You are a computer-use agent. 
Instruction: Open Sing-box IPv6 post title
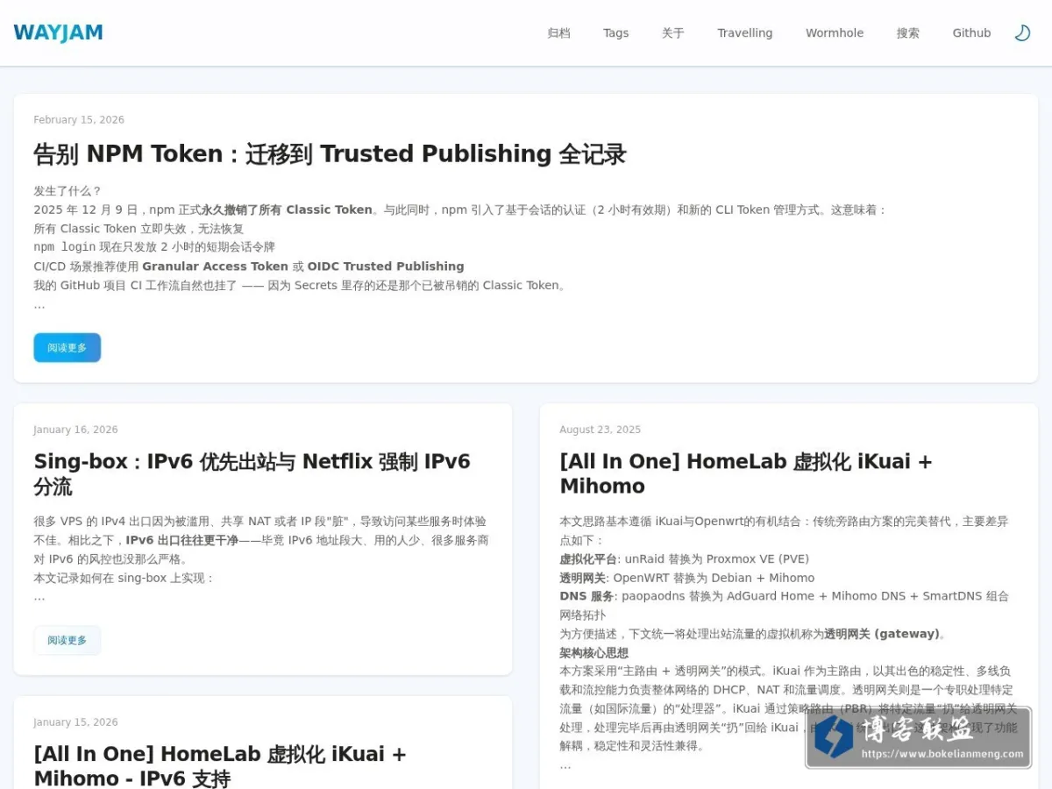tap(252, 473)
